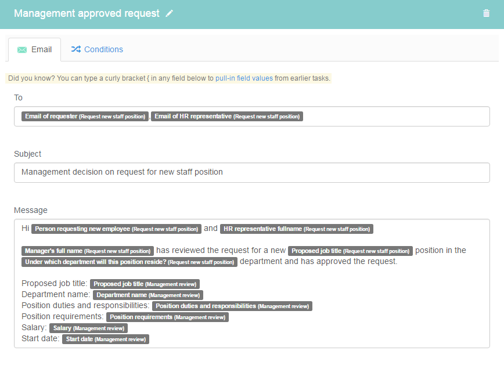504x365 pixels.
Task: Open the Email tab
Action: coord(35,49)
